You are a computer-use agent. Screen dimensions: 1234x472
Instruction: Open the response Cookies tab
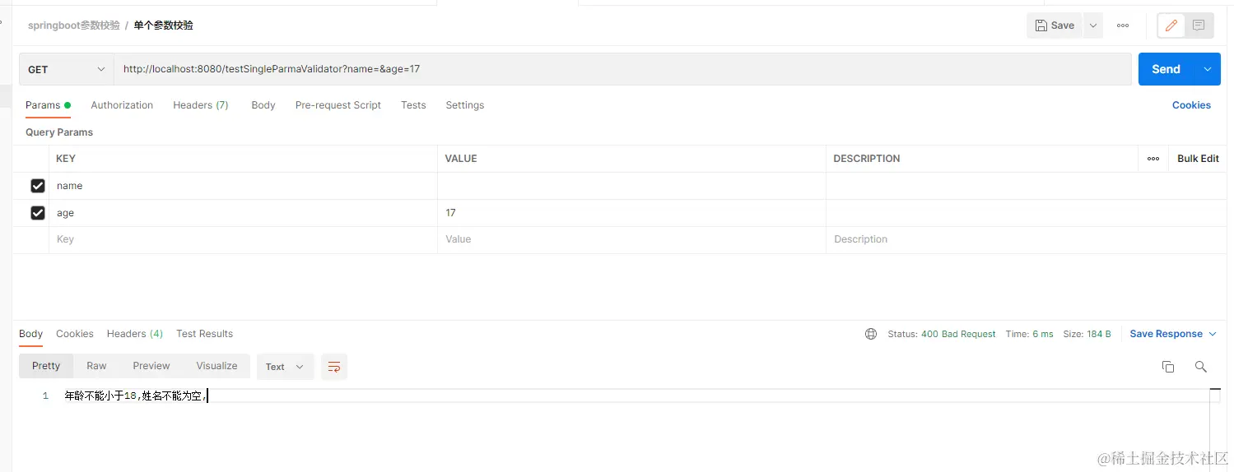tap(75, 334)
